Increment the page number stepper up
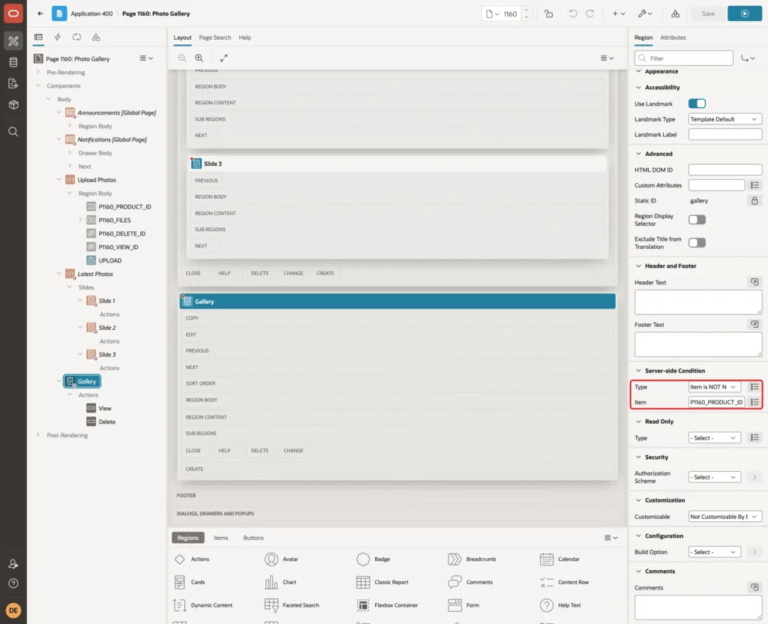Screen dimensions: 768x624 (x=526, y=10)
